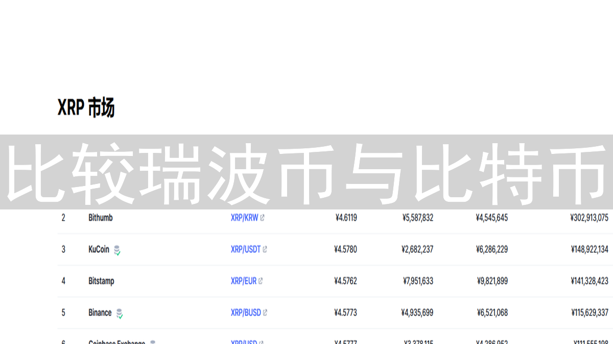Open the XRP/KRW market link
Image resolution: width=613 pixels, height=344 pixels.
244,218
